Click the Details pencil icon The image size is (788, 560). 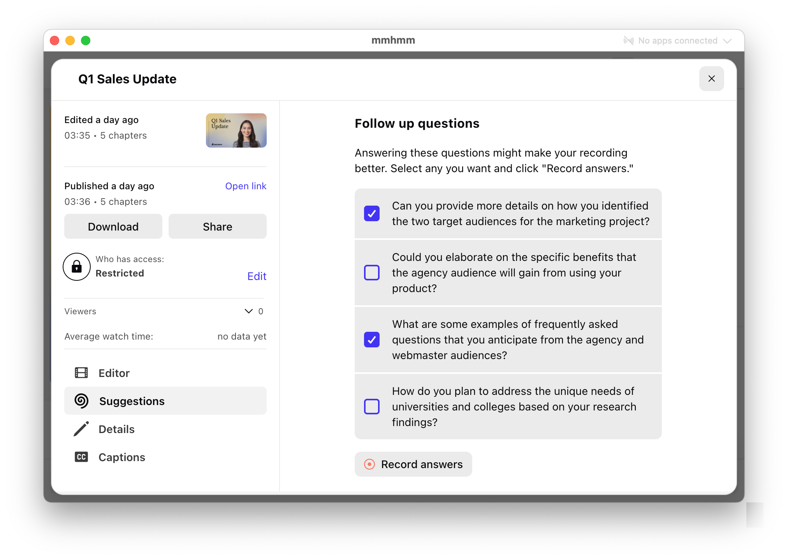tap(81, 429)
